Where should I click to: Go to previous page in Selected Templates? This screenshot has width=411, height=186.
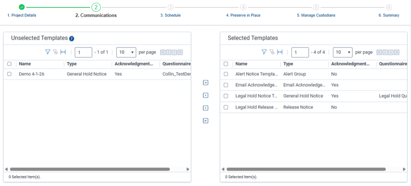point(385,52)
